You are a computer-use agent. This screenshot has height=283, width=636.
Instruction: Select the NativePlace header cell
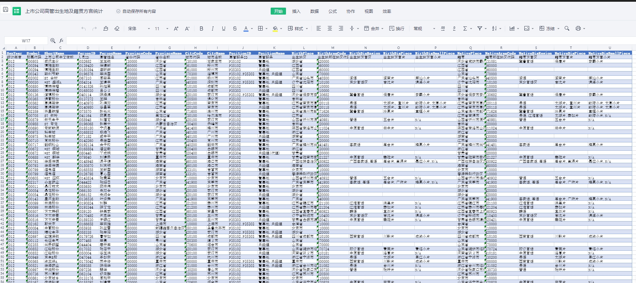(470, 53)
